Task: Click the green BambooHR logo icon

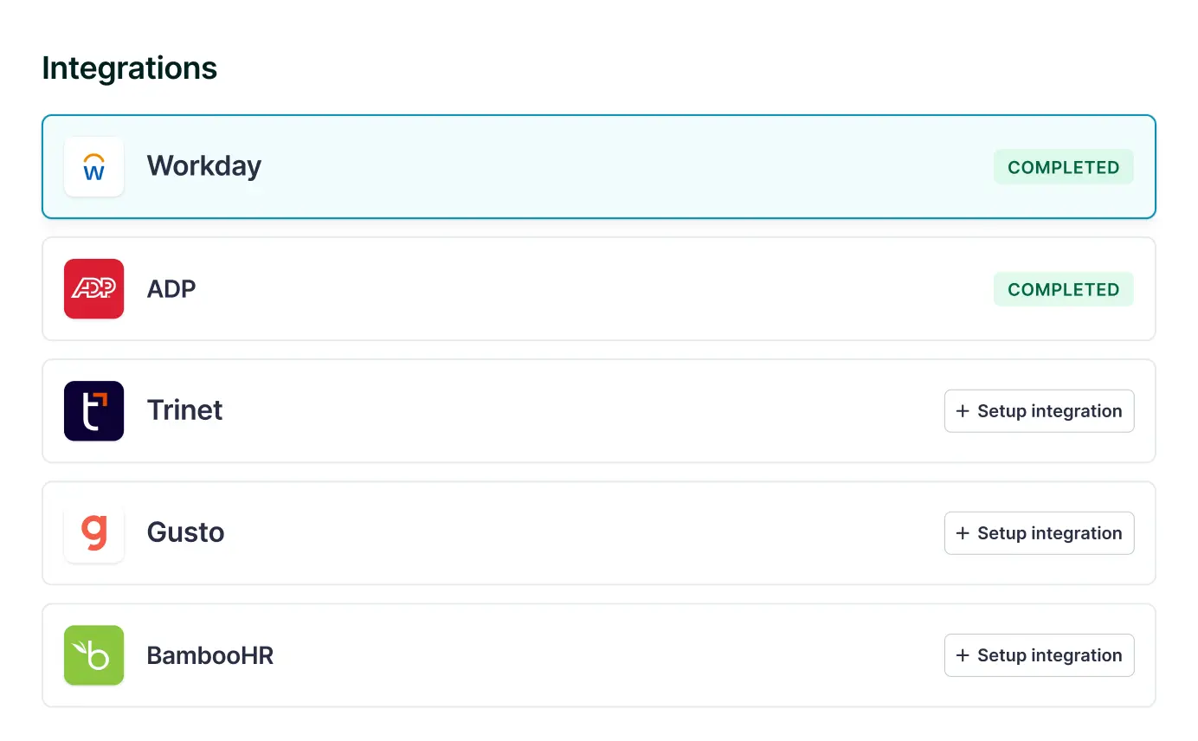Action: click(x=93, y=655)
